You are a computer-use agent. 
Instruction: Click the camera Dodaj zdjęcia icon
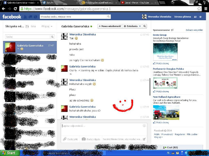coord(84,139)
